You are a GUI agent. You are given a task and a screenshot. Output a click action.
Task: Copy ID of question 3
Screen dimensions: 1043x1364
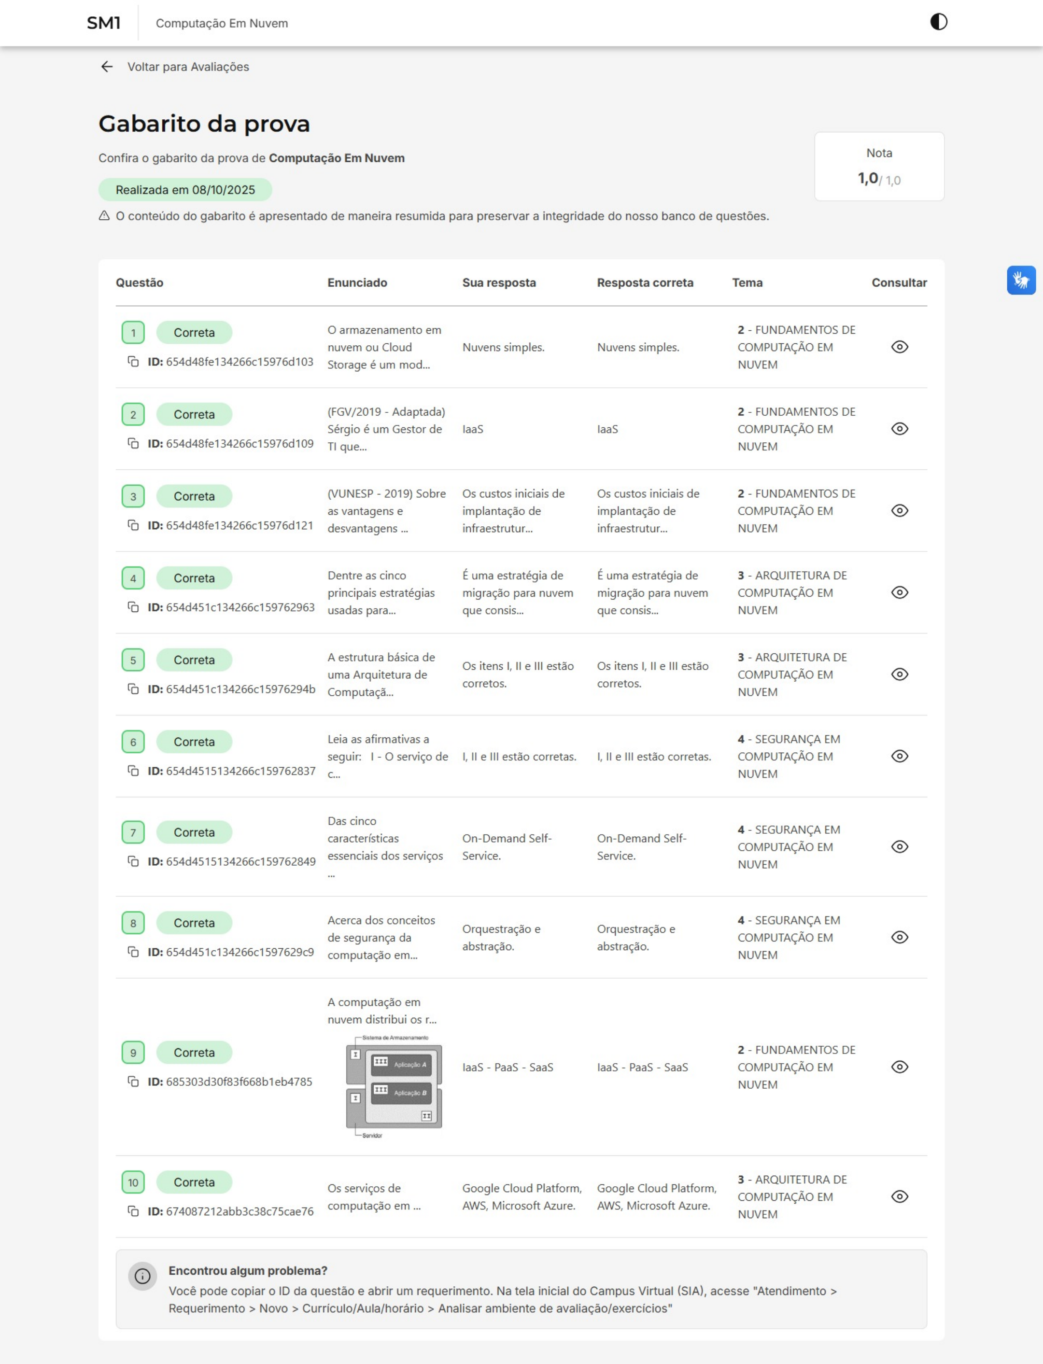click(133, 525)
